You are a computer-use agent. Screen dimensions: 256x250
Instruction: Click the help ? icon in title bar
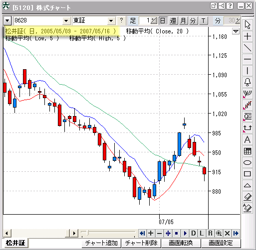click(230, 6)
